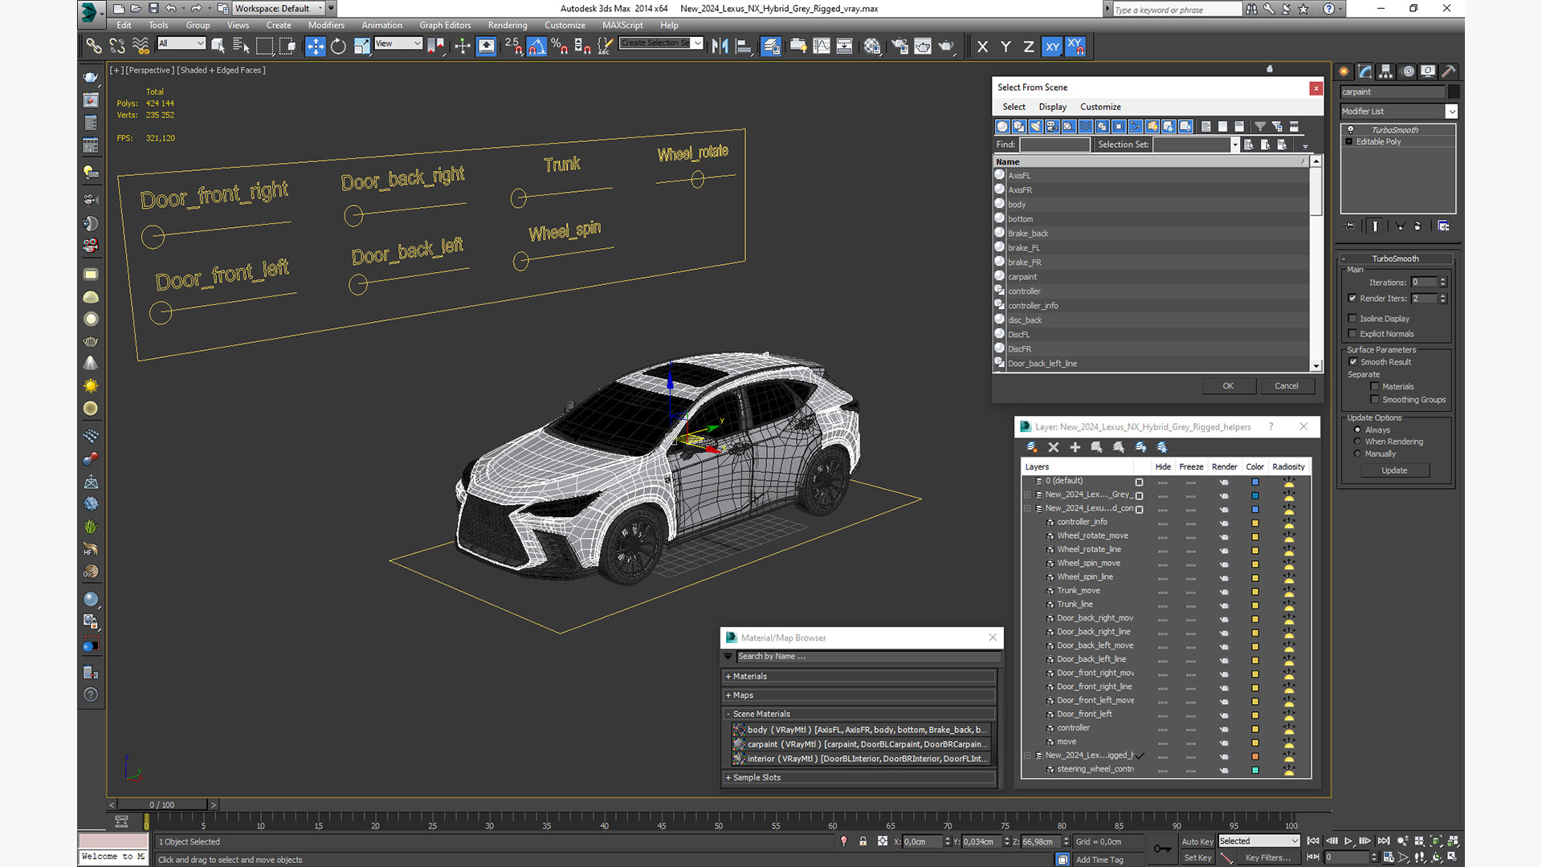1542x867 pixels.
Task: Open the Material Editor from toolbar
Action: click(x=872, y=47)
